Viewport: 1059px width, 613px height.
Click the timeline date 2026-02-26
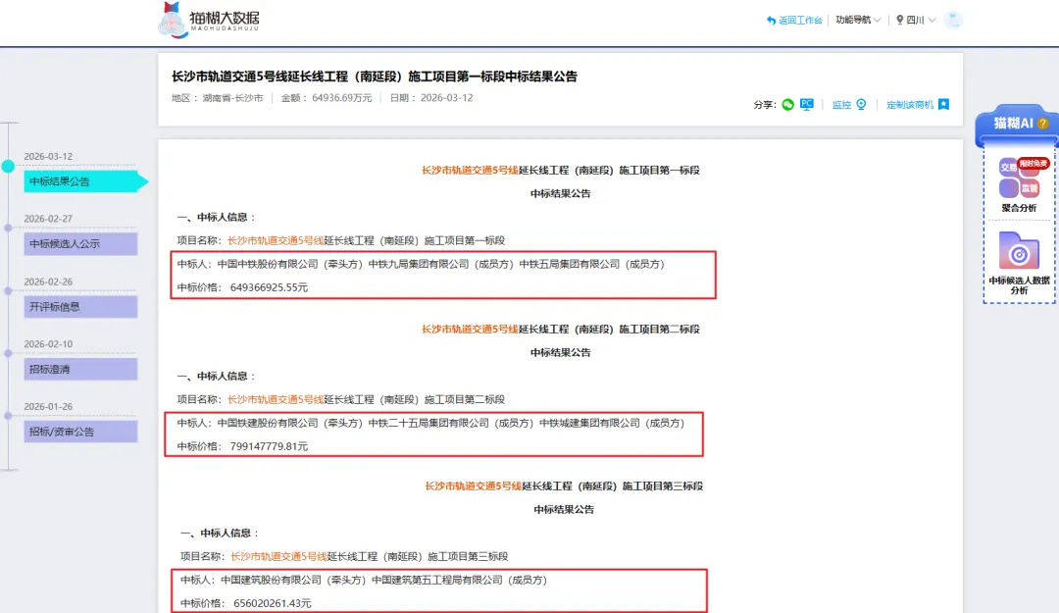click(48, 281)
